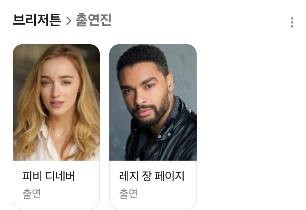This screenshot has height=210, width=306.
Task: Click the bearded man's face in the photo
Action: coord(145,94)
